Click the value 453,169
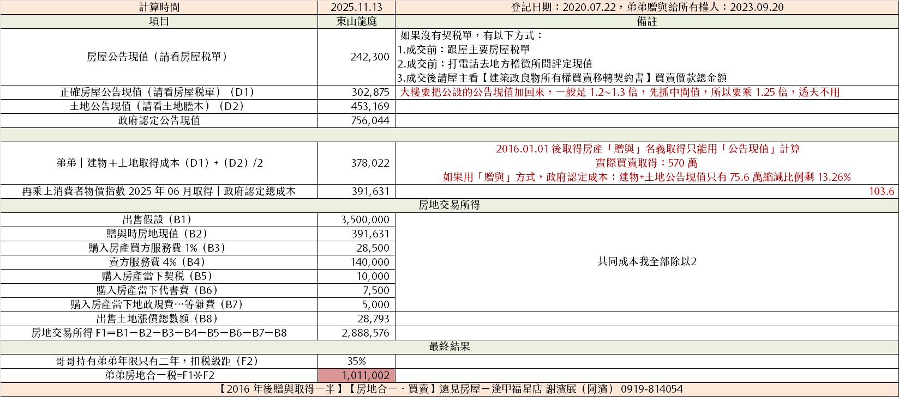The height and width of the screenshot is (397, 899). click(x=370, y=106)
